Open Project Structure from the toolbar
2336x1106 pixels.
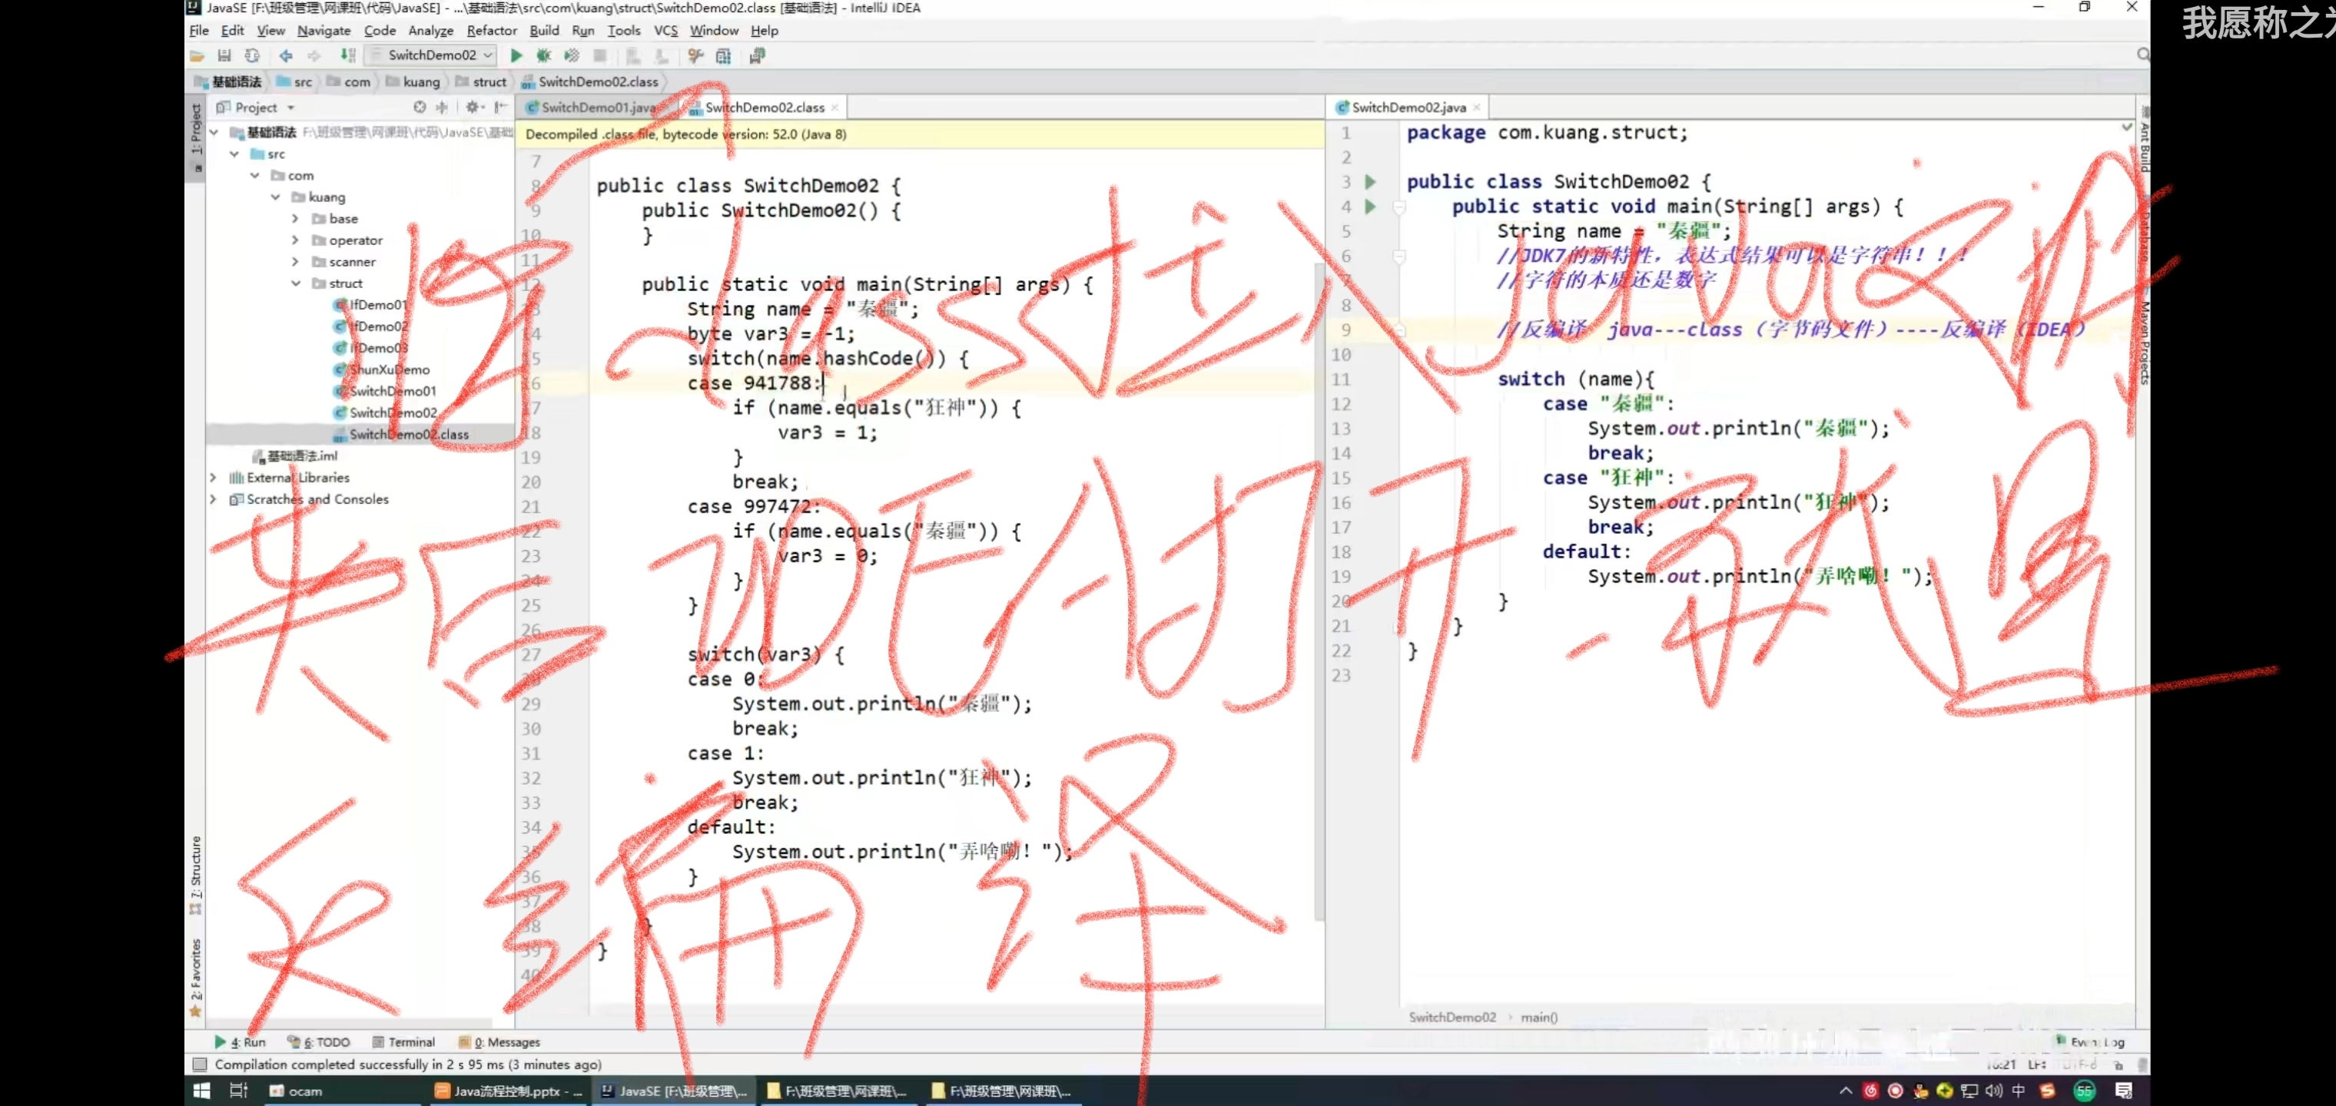tap(723, 56)
